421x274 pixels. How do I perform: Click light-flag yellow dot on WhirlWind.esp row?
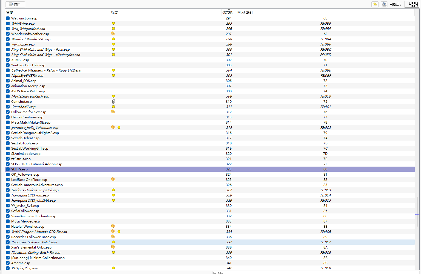(x=113, y=23)
